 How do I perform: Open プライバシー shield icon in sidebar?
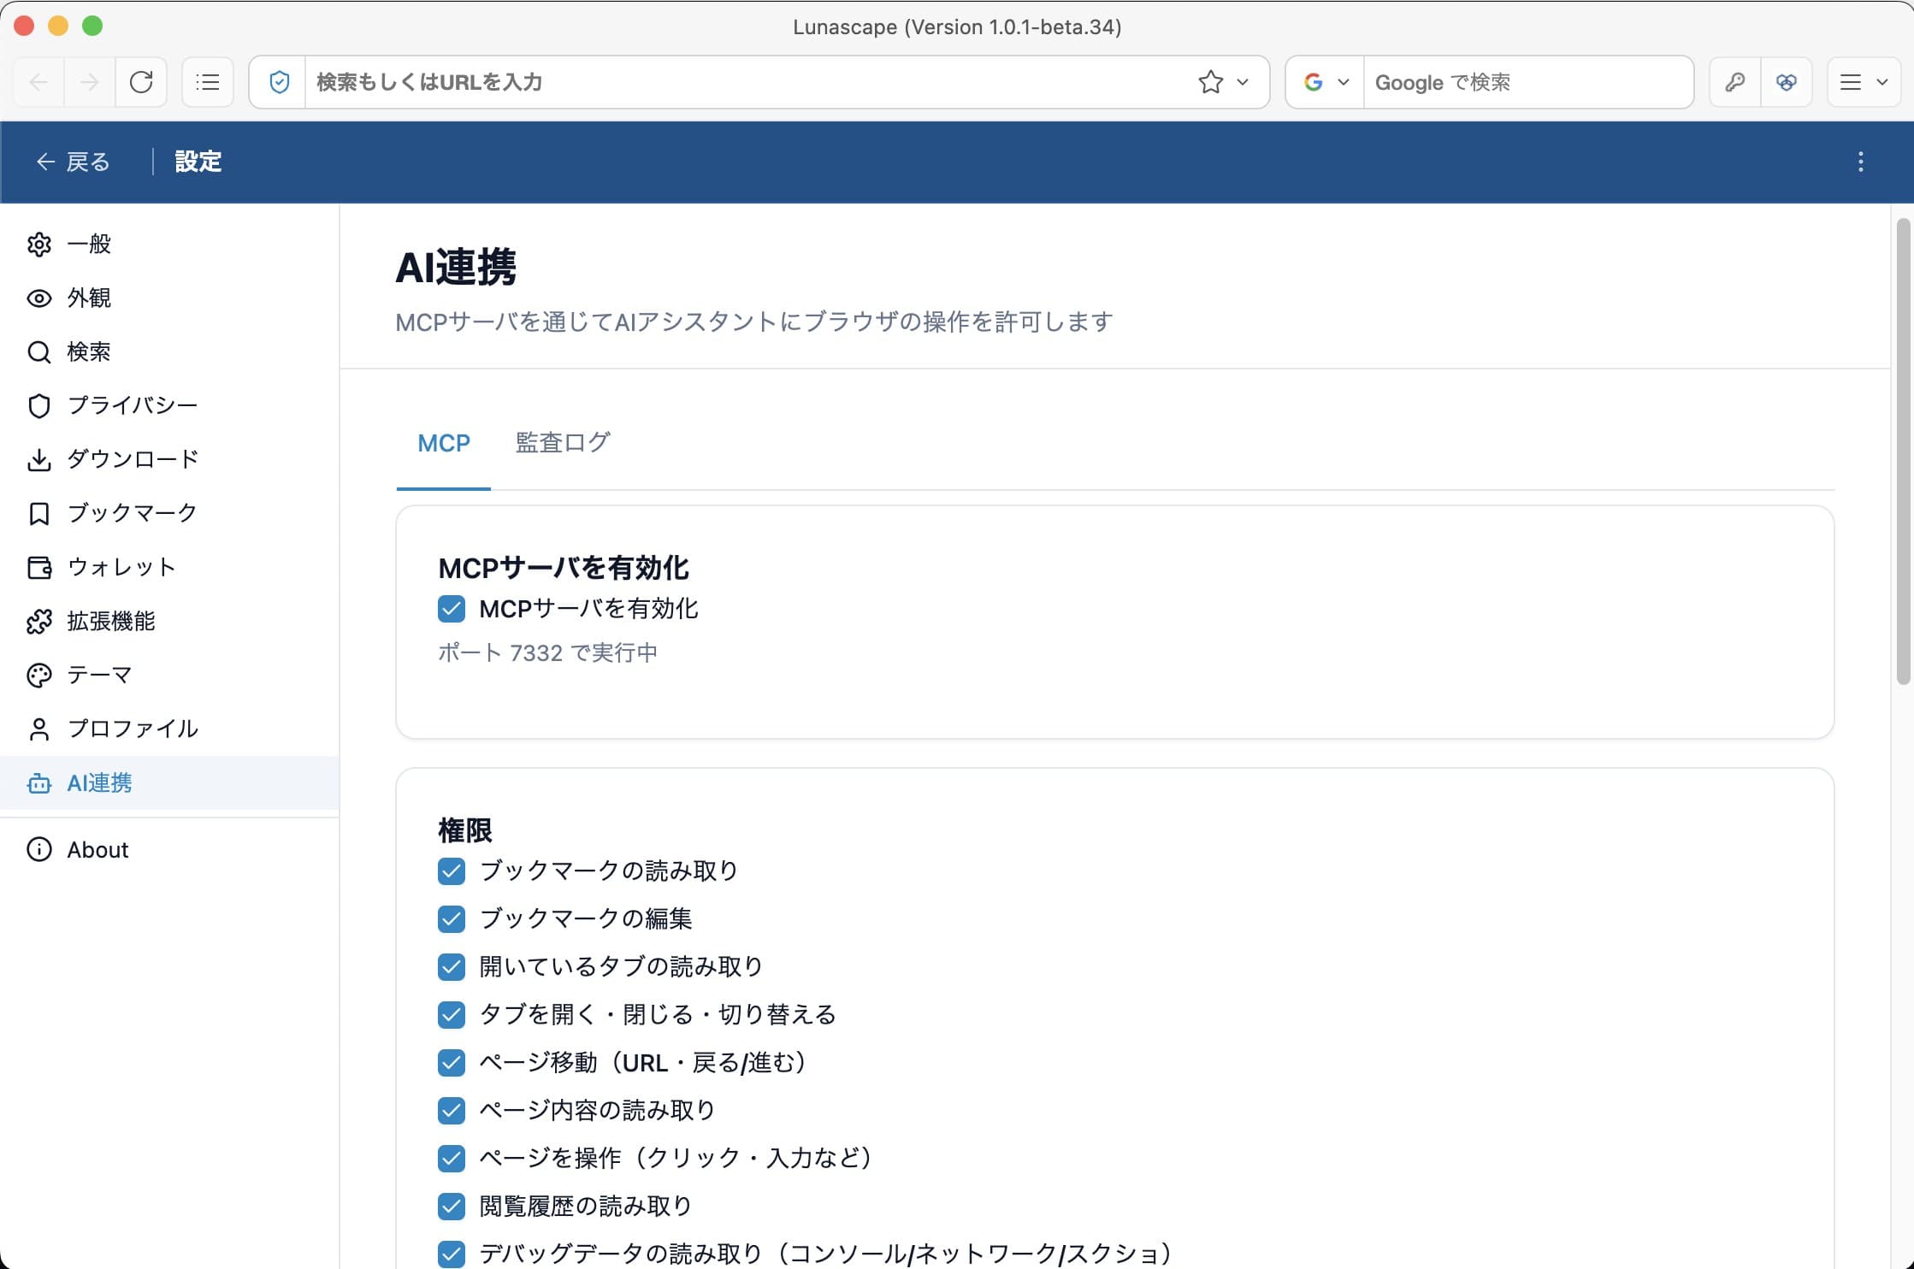[x=39, y=405]
